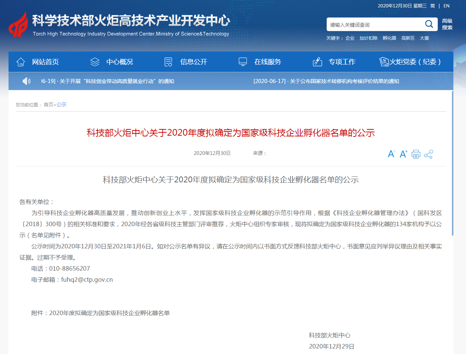Expand the 在线服务 navigation menu

pos(268,62)
